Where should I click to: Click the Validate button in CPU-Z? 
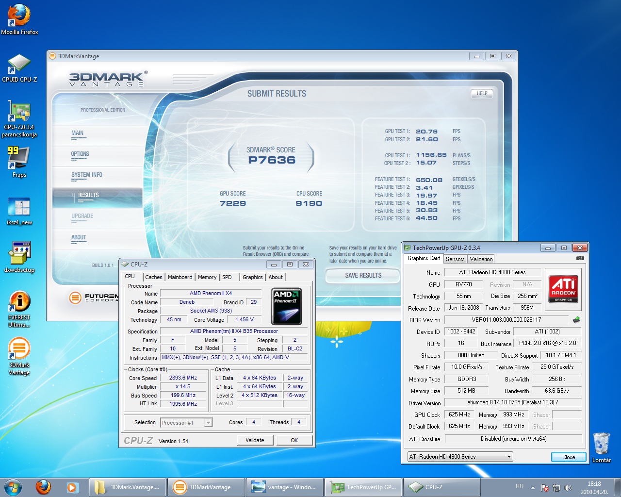click(x=255, y=440)
